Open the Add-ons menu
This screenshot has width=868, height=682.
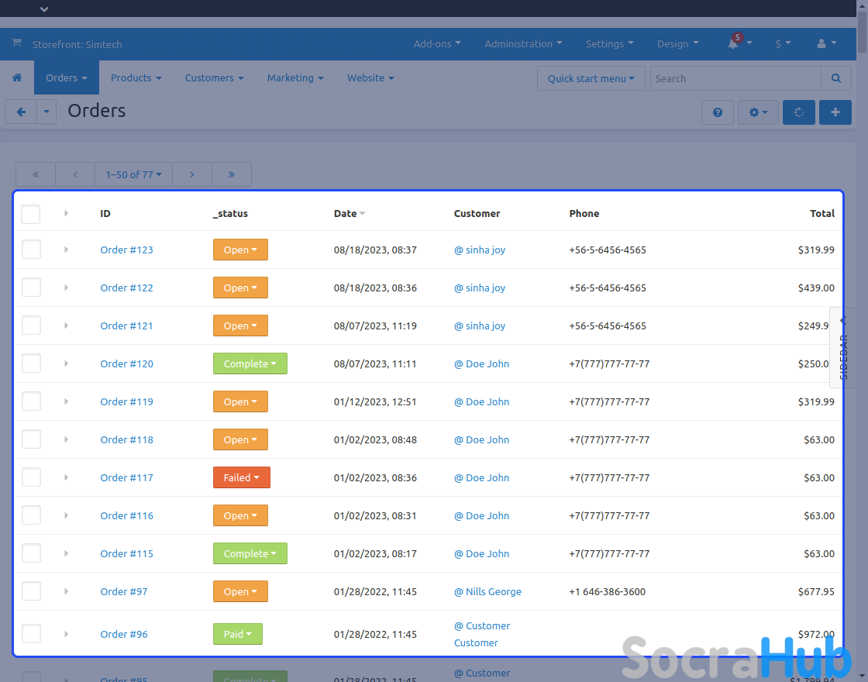(437, 43)
